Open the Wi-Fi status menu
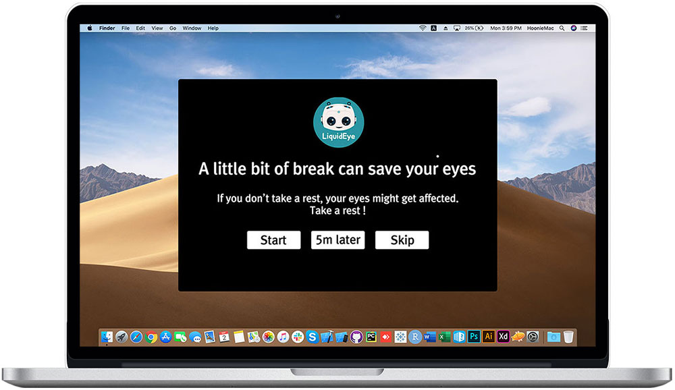The width and height of the screenshot is (675, 390). (423, 28)
